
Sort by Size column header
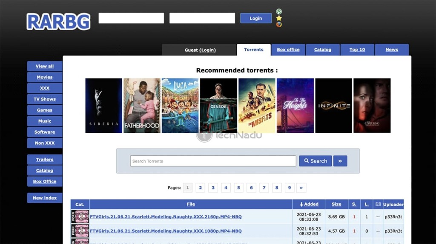(x=336, y=204)
